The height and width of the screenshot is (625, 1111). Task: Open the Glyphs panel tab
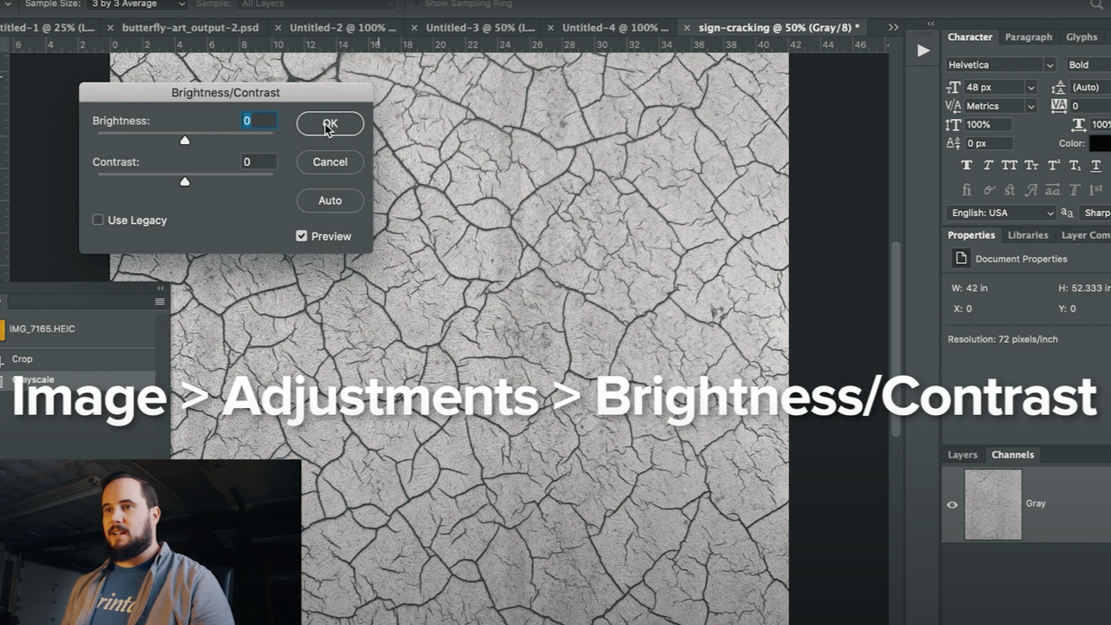(1081, 37)
